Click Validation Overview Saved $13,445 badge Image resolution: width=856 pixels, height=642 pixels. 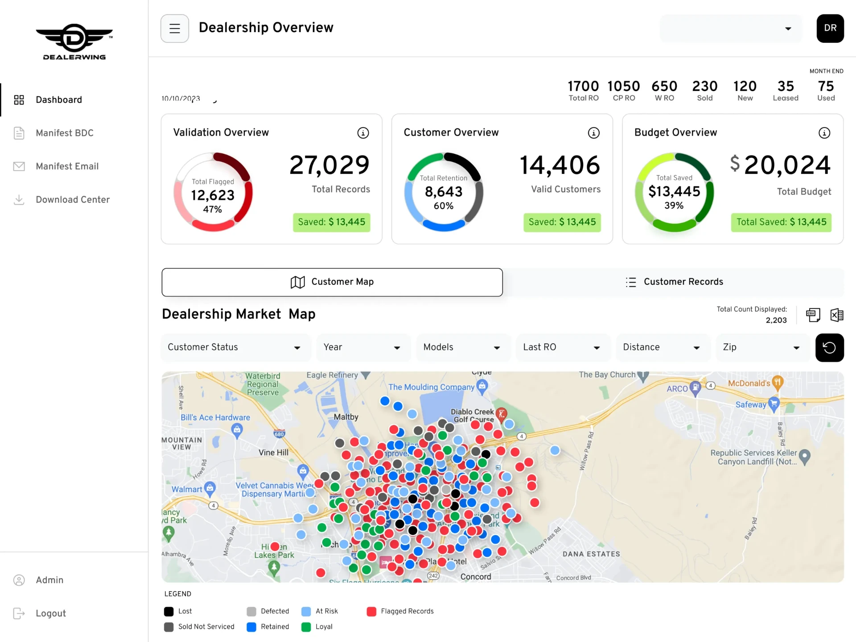[x=331, y=222]
